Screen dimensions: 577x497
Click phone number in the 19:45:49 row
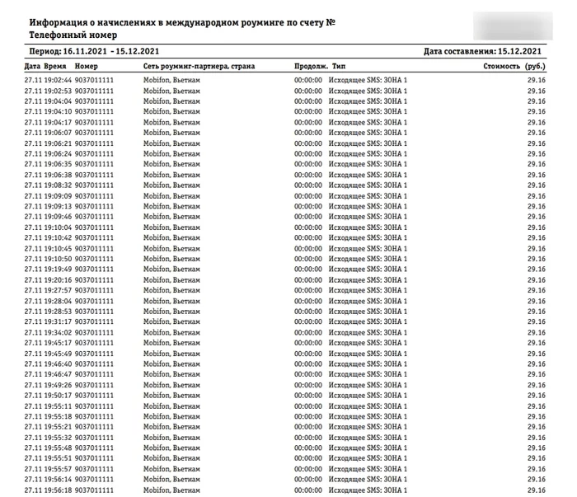[94, 354]
